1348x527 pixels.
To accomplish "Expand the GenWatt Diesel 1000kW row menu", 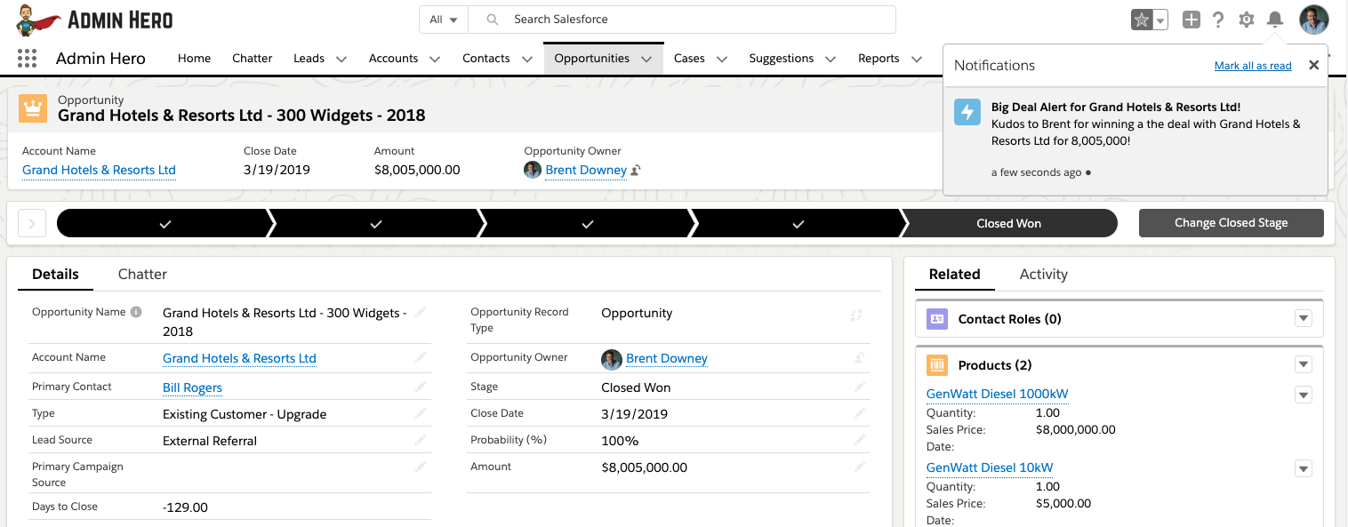I will (1304, 395).
